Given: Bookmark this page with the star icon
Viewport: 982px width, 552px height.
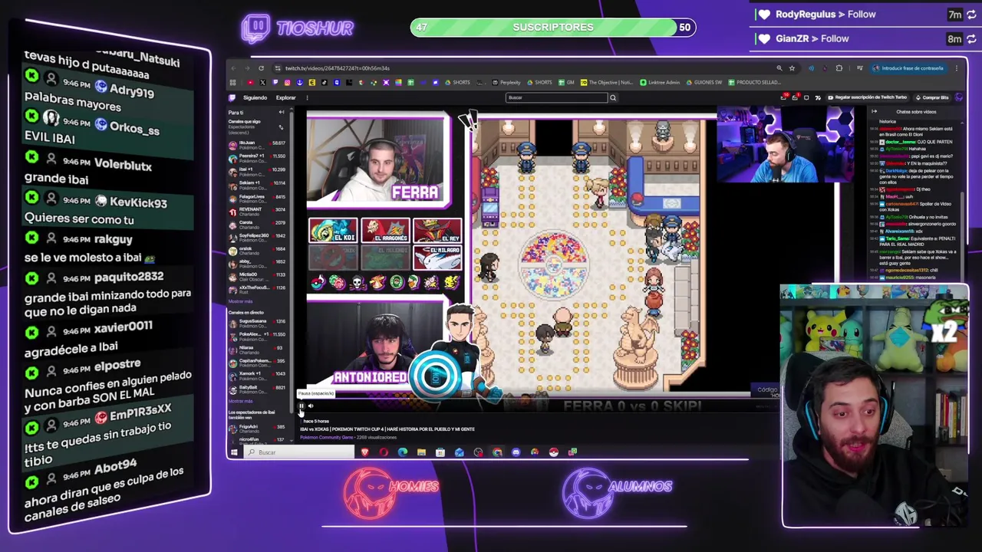Looking at the screenshot, I should (792, 68).
